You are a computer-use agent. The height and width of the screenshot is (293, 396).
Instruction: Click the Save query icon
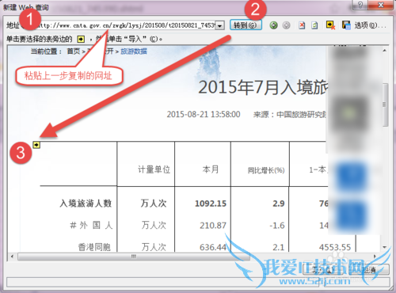coord(346,25)
